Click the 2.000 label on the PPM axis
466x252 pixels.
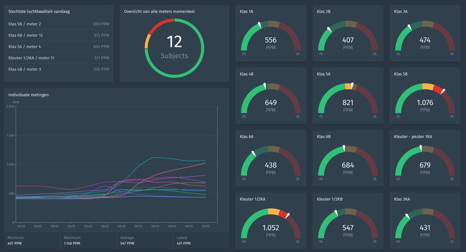pyautogui.click(x=11, y=106)
